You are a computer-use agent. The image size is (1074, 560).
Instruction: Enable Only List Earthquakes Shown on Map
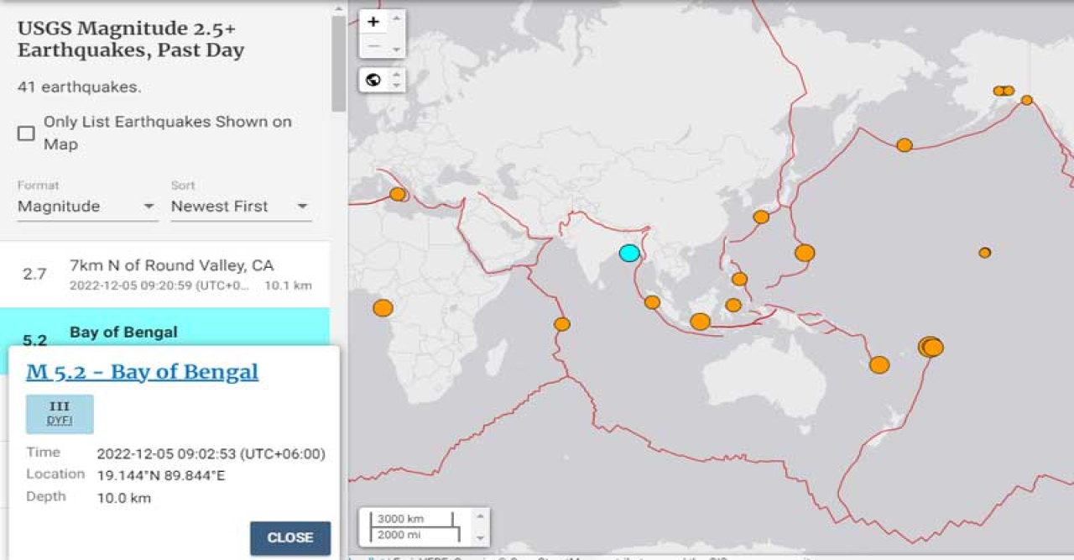pyautogui.click(x=27, y=133)
